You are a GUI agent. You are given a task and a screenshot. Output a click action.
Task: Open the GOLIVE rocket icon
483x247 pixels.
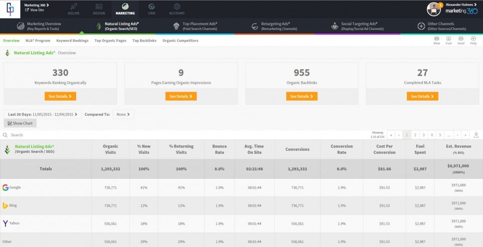click(x=73, y=6)
